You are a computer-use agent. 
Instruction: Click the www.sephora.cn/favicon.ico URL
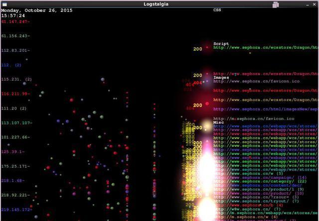tap(256, 81)
